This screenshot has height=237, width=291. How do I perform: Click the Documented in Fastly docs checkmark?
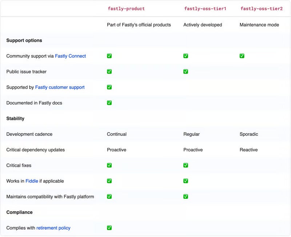coord(109,103)
